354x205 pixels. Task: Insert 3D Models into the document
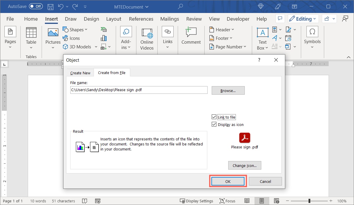[x=78, y=47]
